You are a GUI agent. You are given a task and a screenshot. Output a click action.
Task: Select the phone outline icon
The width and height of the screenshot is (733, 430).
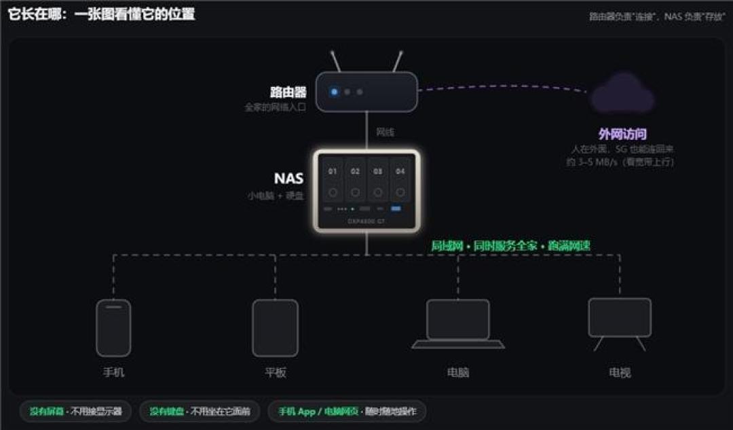tap(113, 328)
